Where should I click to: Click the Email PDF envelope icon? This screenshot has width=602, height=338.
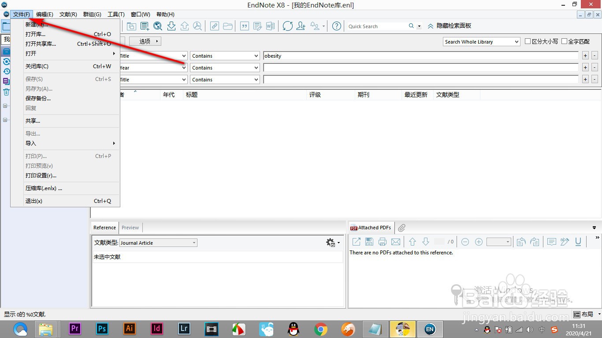tap(396, 242)
